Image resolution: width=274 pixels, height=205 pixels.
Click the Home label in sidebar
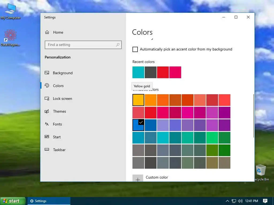pos(58,32)
